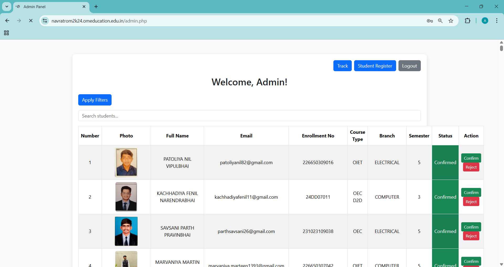The width and height of the screenshot is (504, 267).
Task: Click Savsani Parth's photo thumbnail
Action: click(126, 231)
